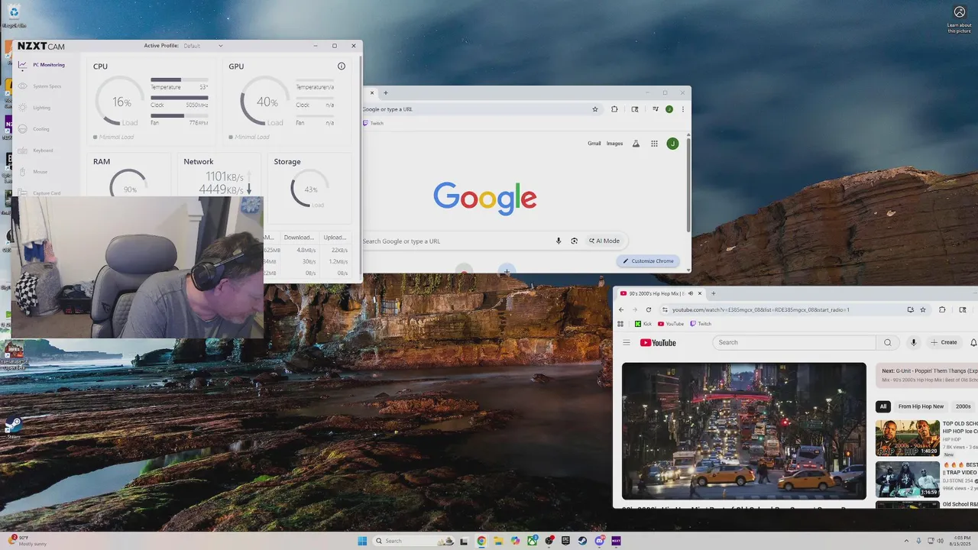This screenshot has height=550, width=978.
Task: Click Upload column header in NZXT CAM
Action: coord(335,238)
